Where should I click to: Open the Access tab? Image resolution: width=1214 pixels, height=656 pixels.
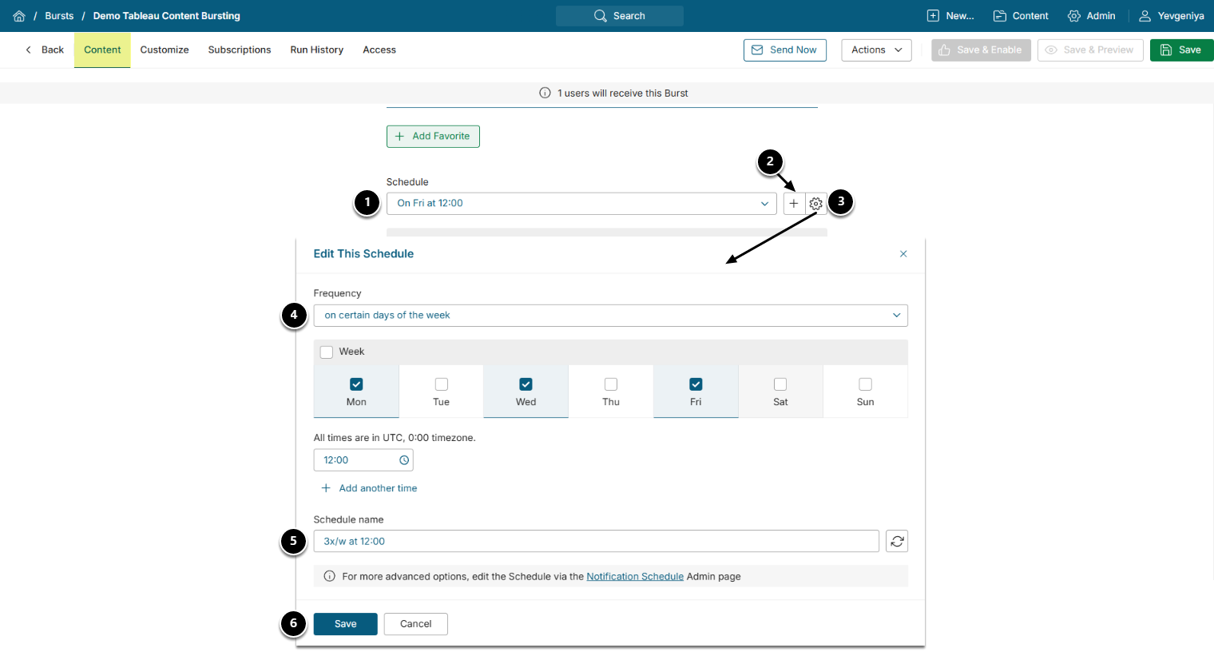tap(379, 50)
